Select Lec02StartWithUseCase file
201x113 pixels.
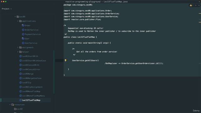point(34,61)
